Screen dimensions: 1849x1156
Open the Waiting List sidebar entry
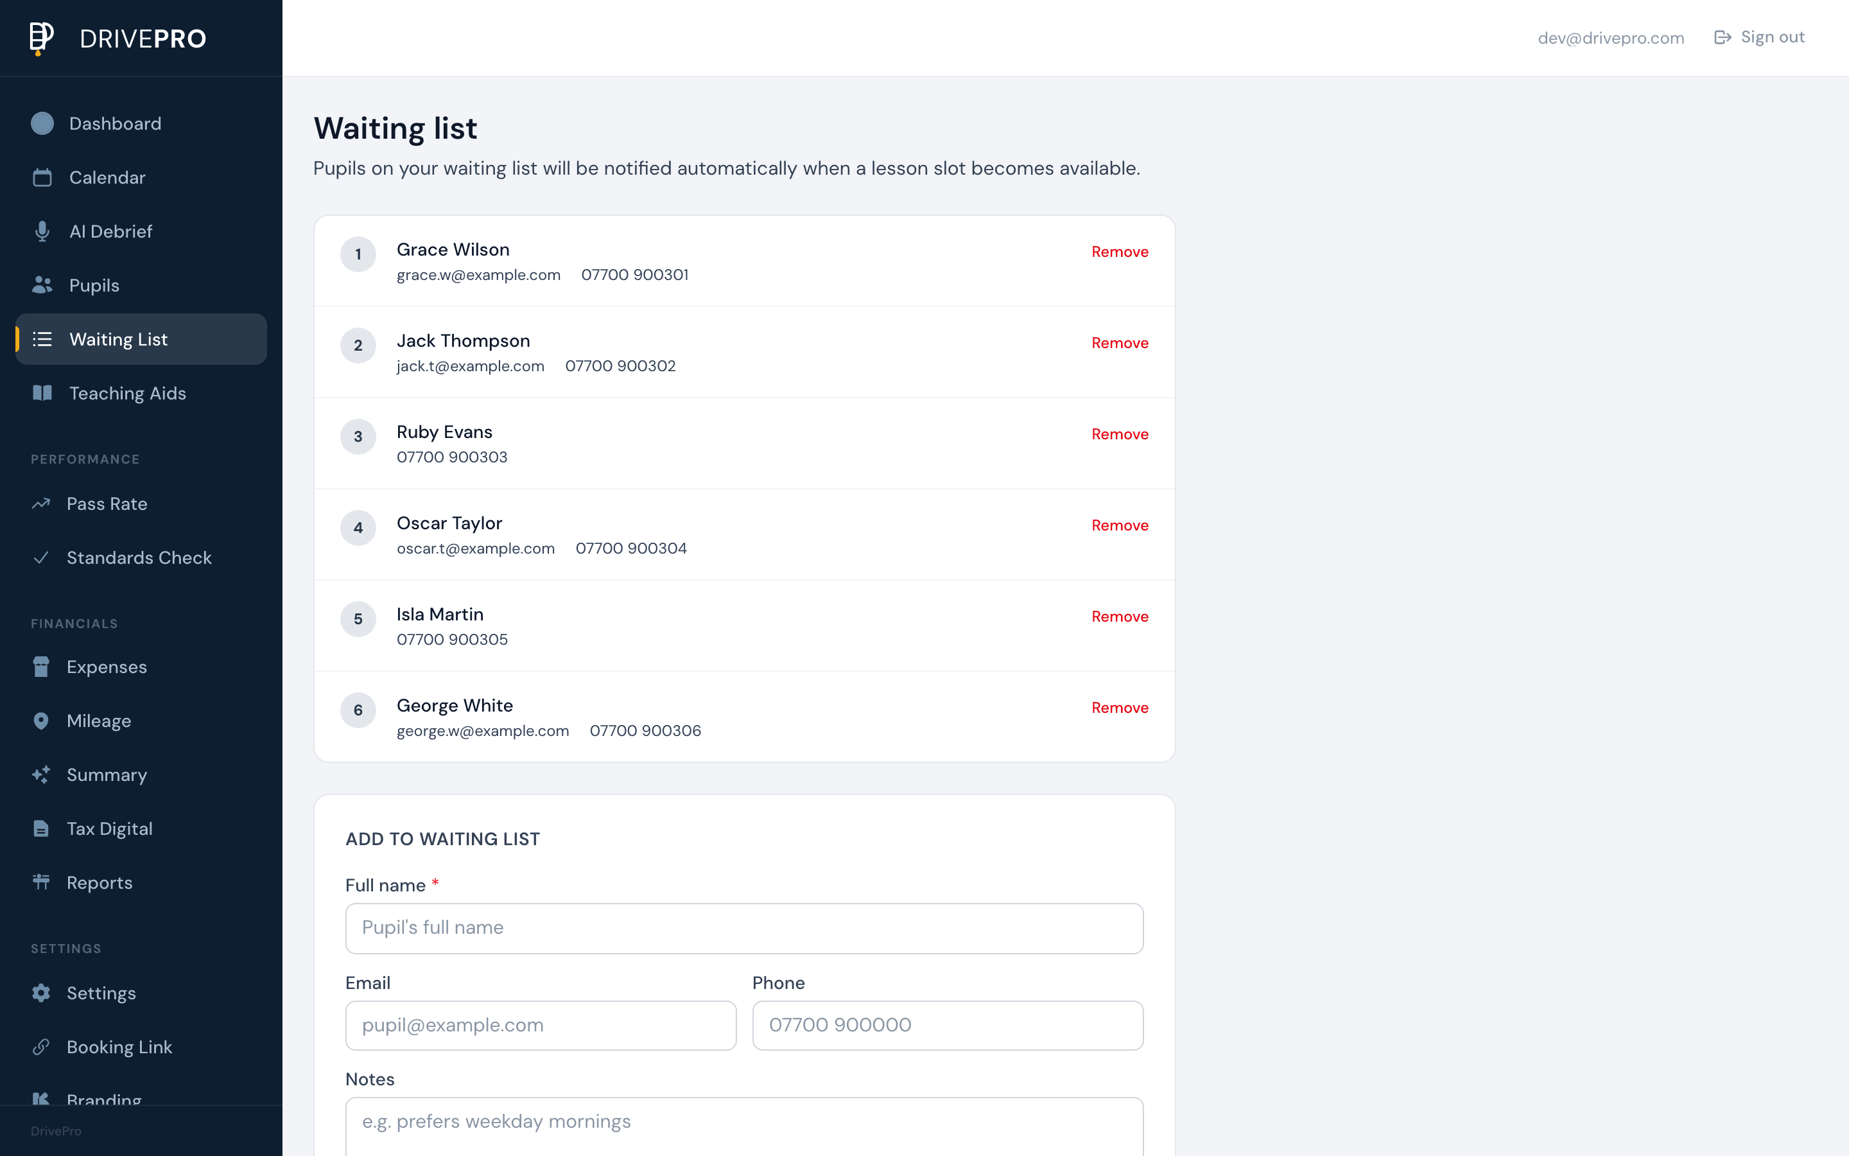click(x=118, y=338)
